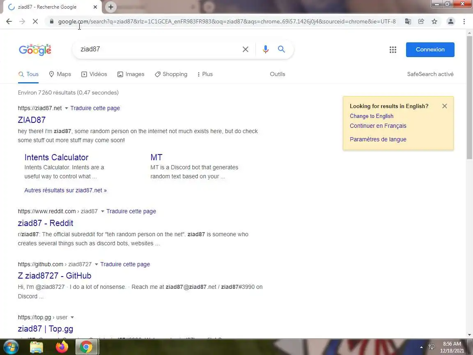Dismiss the English results language notice
Screen dimensions: 473x355
(x=444, y=106)
